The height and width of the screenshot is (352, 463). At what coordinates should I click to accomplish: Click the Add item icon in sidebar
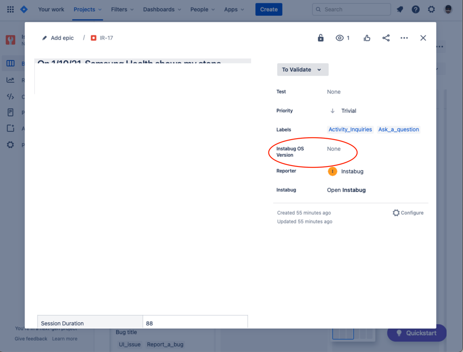click(10, 128)
